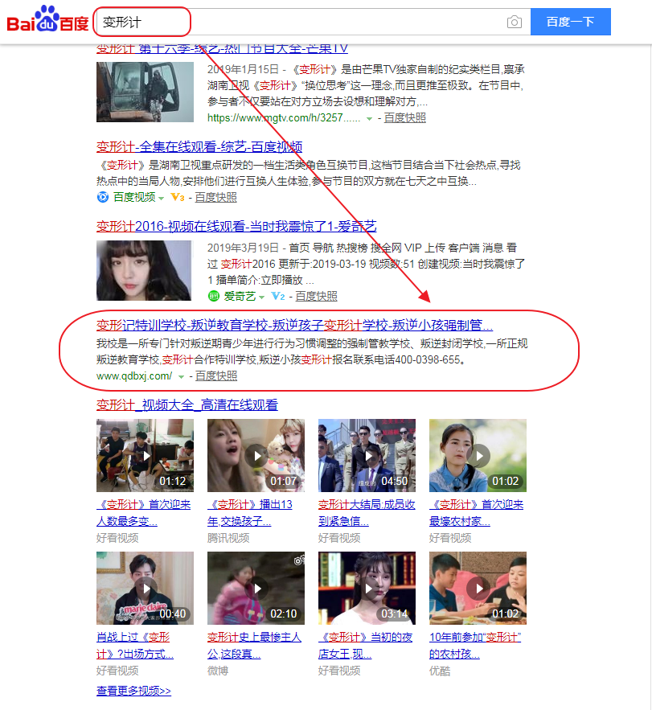Play the 01:02 children eating video
The image size is (652, 710).
coord(478,589)
